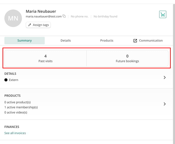Open the See all invoices link
This screenshot has height=144, width=175.
(x=15, y=133)
